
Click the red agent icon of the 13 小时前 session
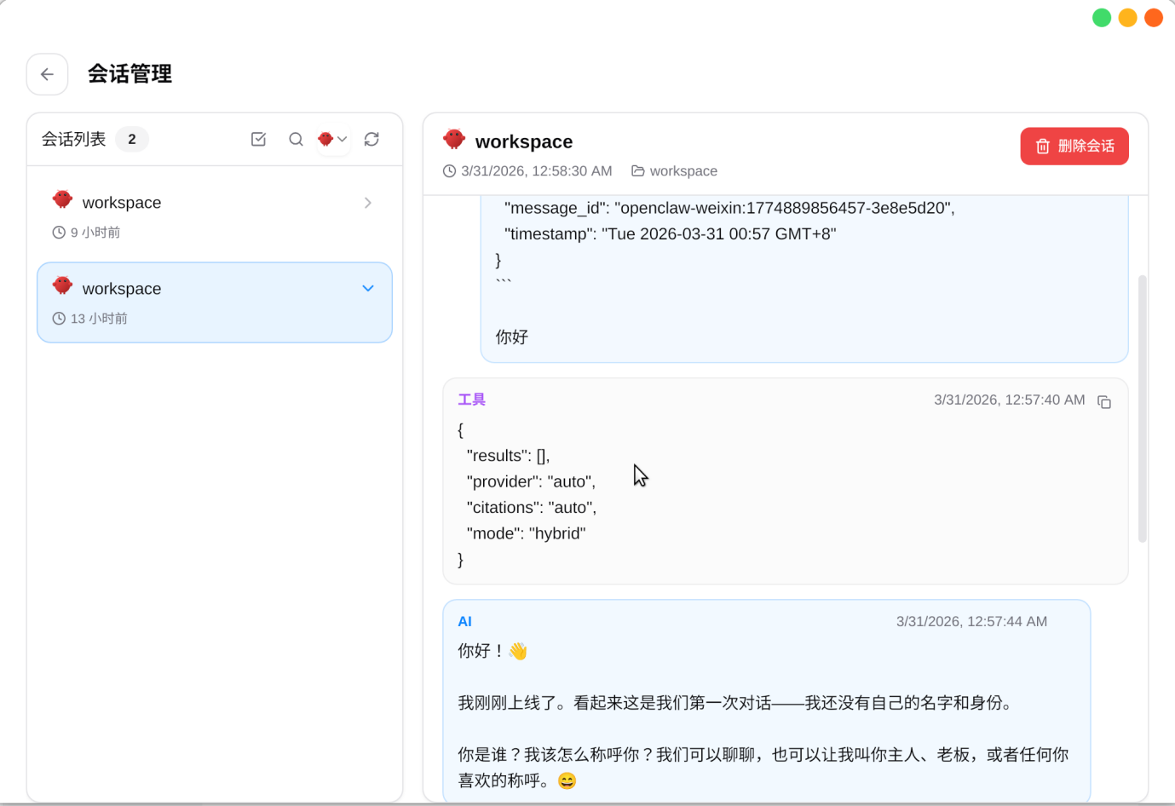click(x=62, y=285)
